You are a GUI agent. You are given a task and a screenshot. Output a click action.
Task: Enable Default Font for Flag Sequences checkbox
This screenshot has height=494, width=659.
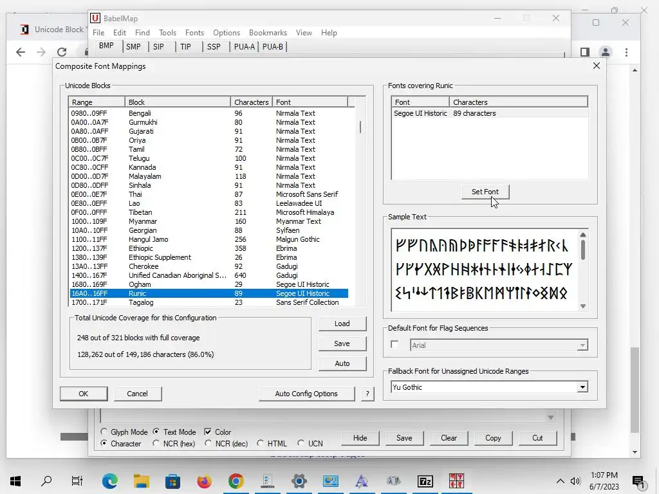click(394, 345)
